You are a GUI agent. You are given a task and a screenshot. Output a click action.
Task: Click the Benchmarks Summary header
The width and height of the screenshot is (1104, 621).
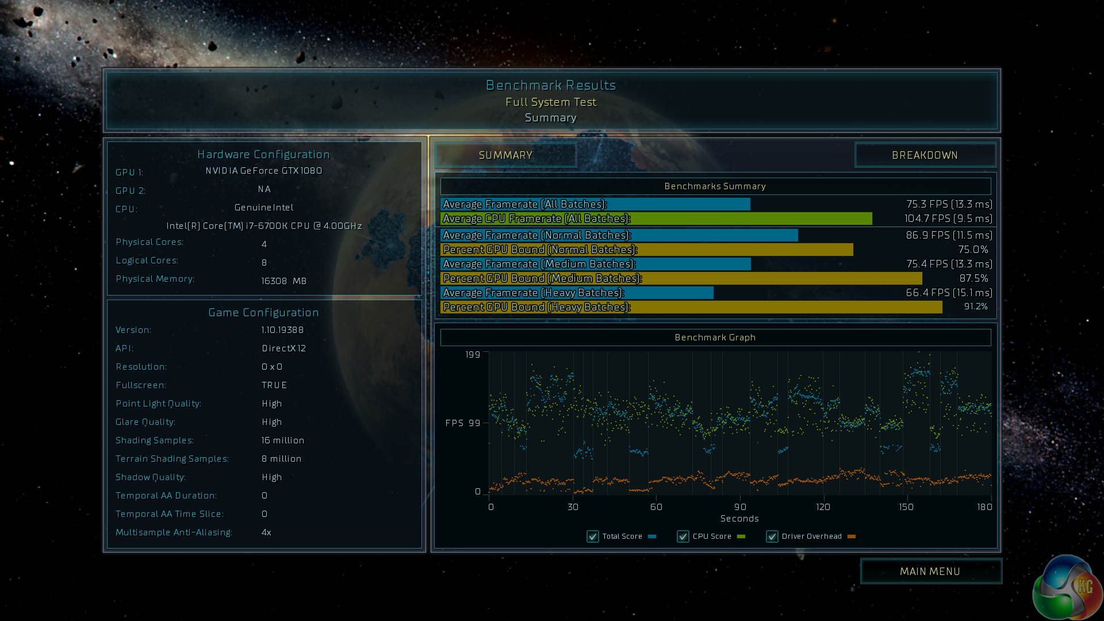pyautogui.click(x=715, y=186)
